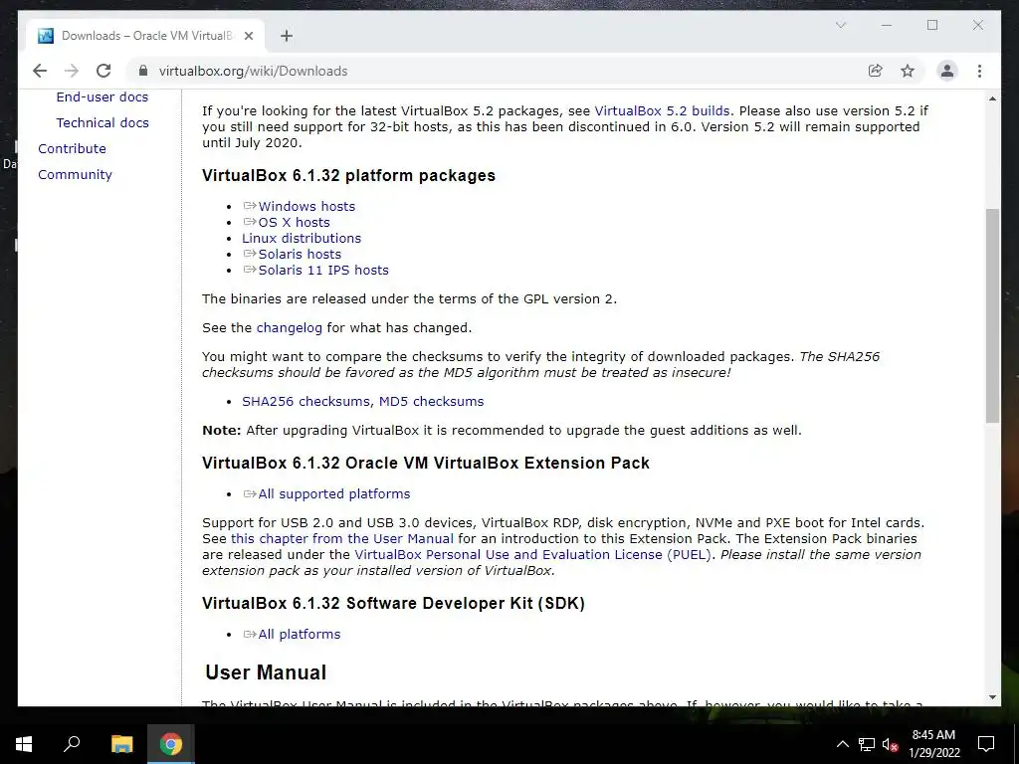Select the Downloads – Oracle VM VirtualBox tab
1019x764 pixels.
click(146, 36)
